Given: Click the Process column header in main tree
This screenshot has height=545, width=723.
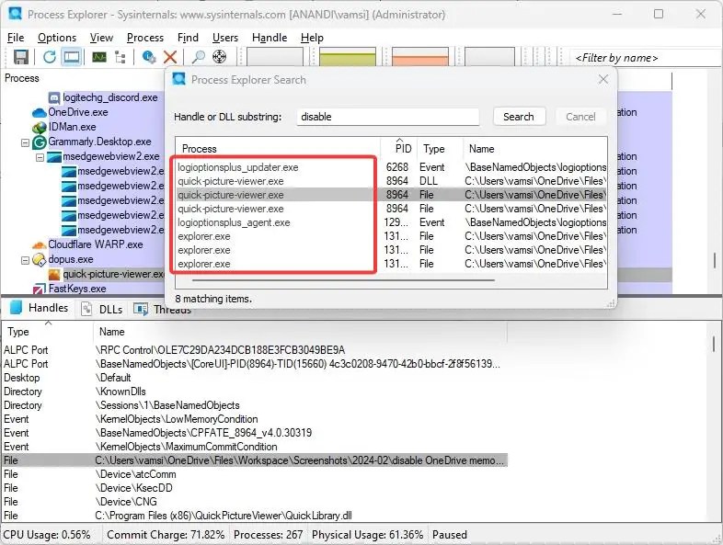Looking at the screenshot, I should 83,78.
